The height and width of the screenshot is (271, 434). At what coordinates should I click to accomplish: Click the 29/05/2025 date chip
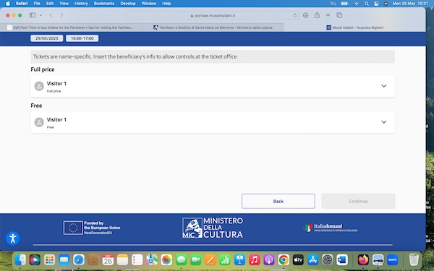coord(47,38)
